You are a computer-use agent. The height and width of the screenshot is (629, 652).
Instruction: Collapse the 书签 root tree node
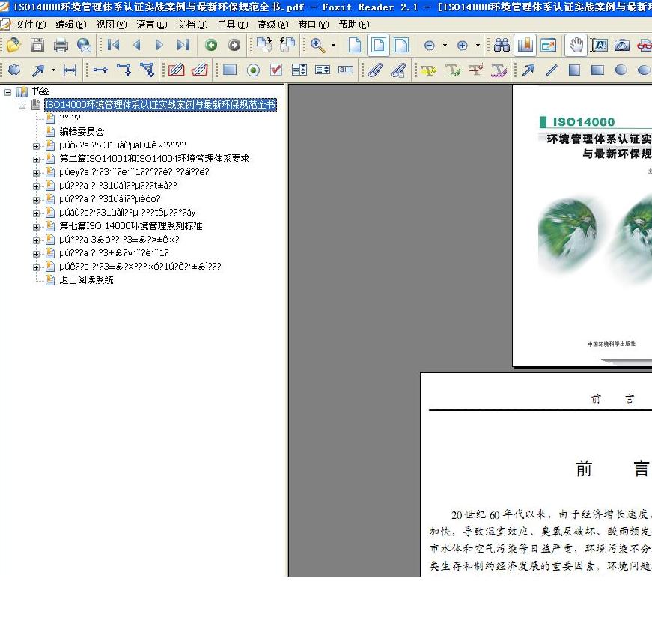tap(8, 92)
